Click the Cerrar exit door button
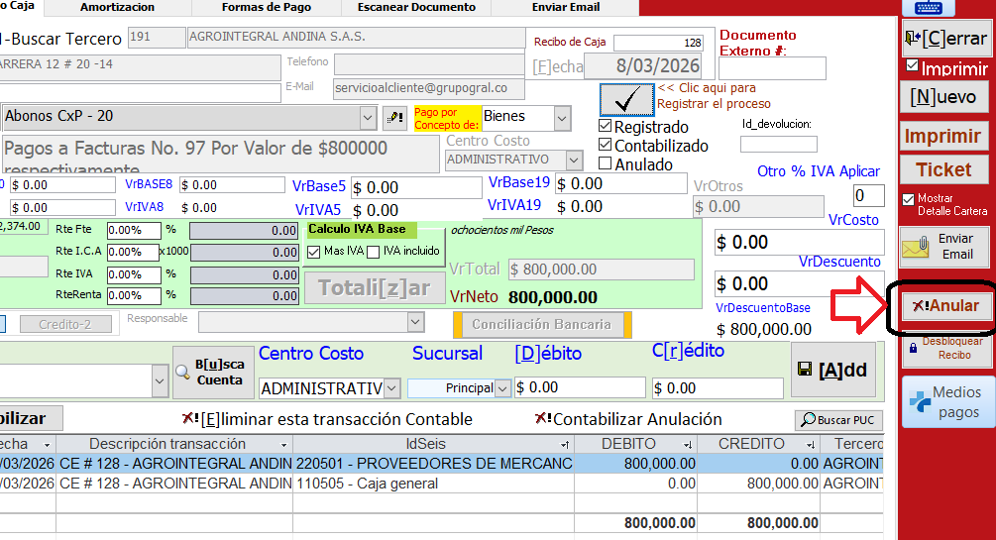The image size is (996, 540). pos(945,40)
